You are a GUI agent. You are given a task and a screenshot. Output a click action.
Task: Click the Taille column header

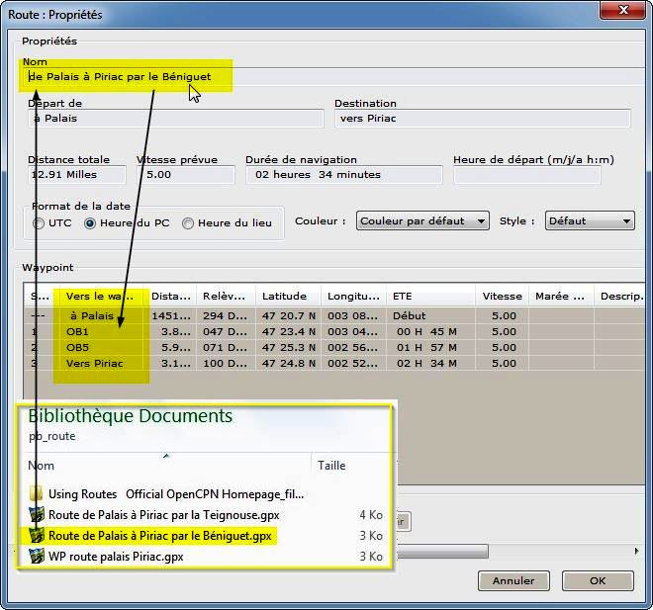[x=330, y=466]
